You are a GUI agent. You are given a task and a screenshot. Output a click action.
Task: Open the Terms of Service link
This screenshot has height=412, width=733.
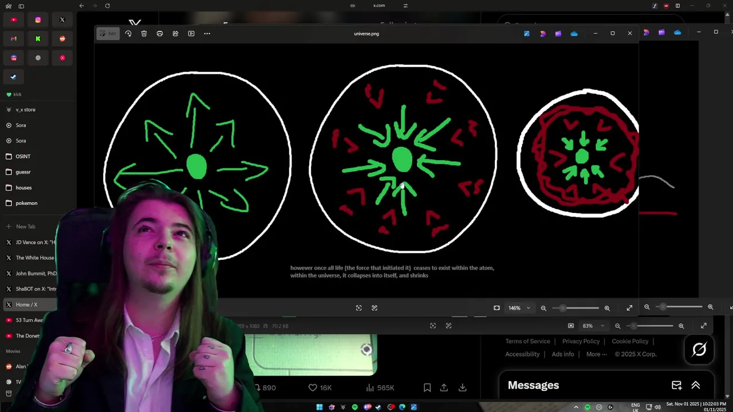527,341
